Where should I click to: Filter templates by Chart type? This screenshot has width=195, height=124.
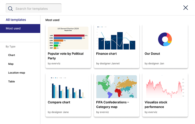(12, 55)
